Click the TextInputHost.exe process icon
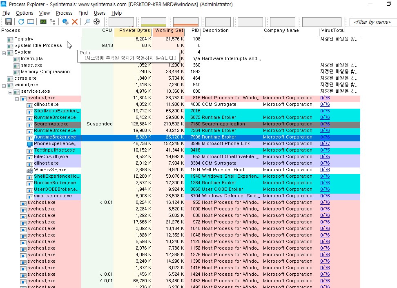Viewport: 397px width, 288px height. click(x=30, y=151)
